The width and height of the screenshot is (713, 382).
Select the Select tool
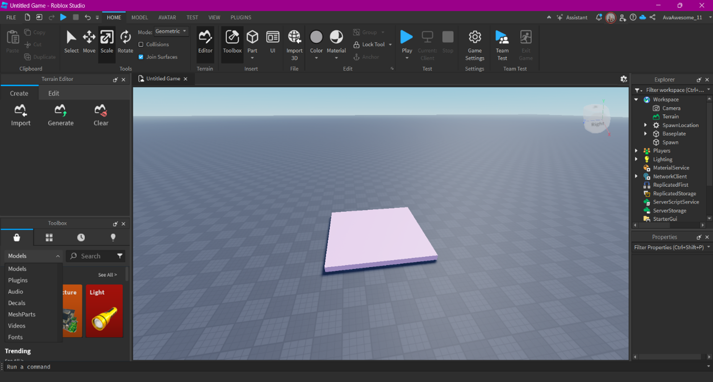[x=71, y=41]
